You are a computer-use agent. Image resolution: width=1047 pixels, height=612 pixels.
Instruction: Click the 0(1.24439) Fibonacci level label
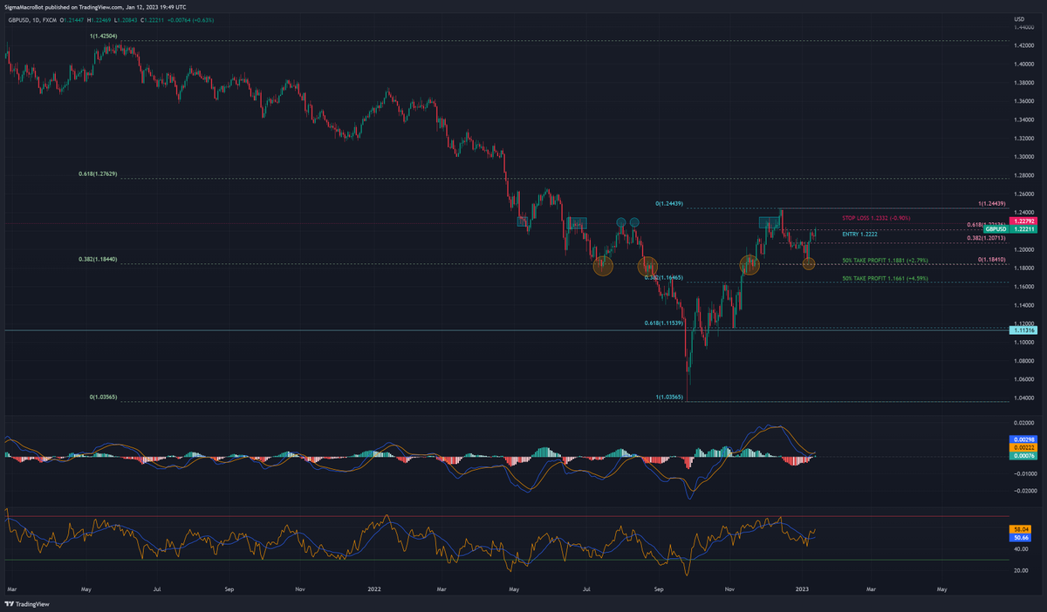pos(667,203)
